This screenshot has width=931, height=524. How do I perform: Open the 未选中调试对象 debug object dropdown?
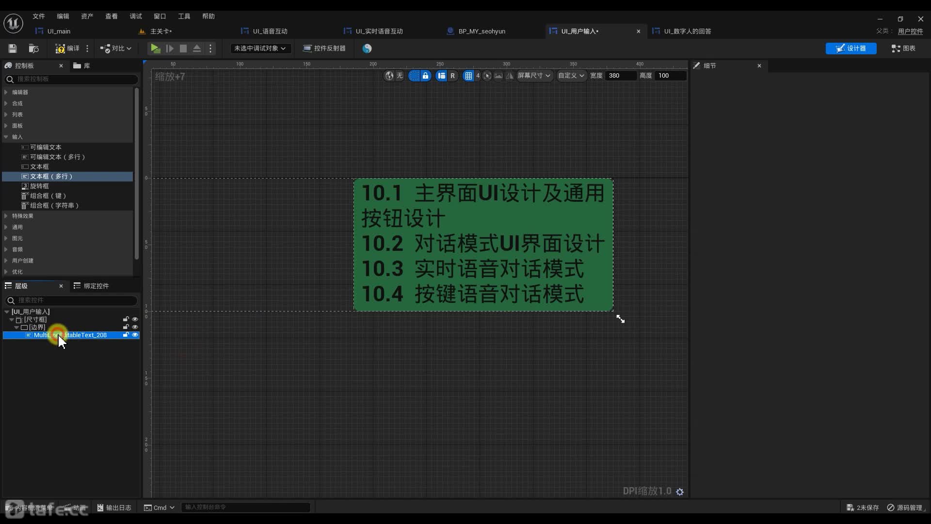260,49
